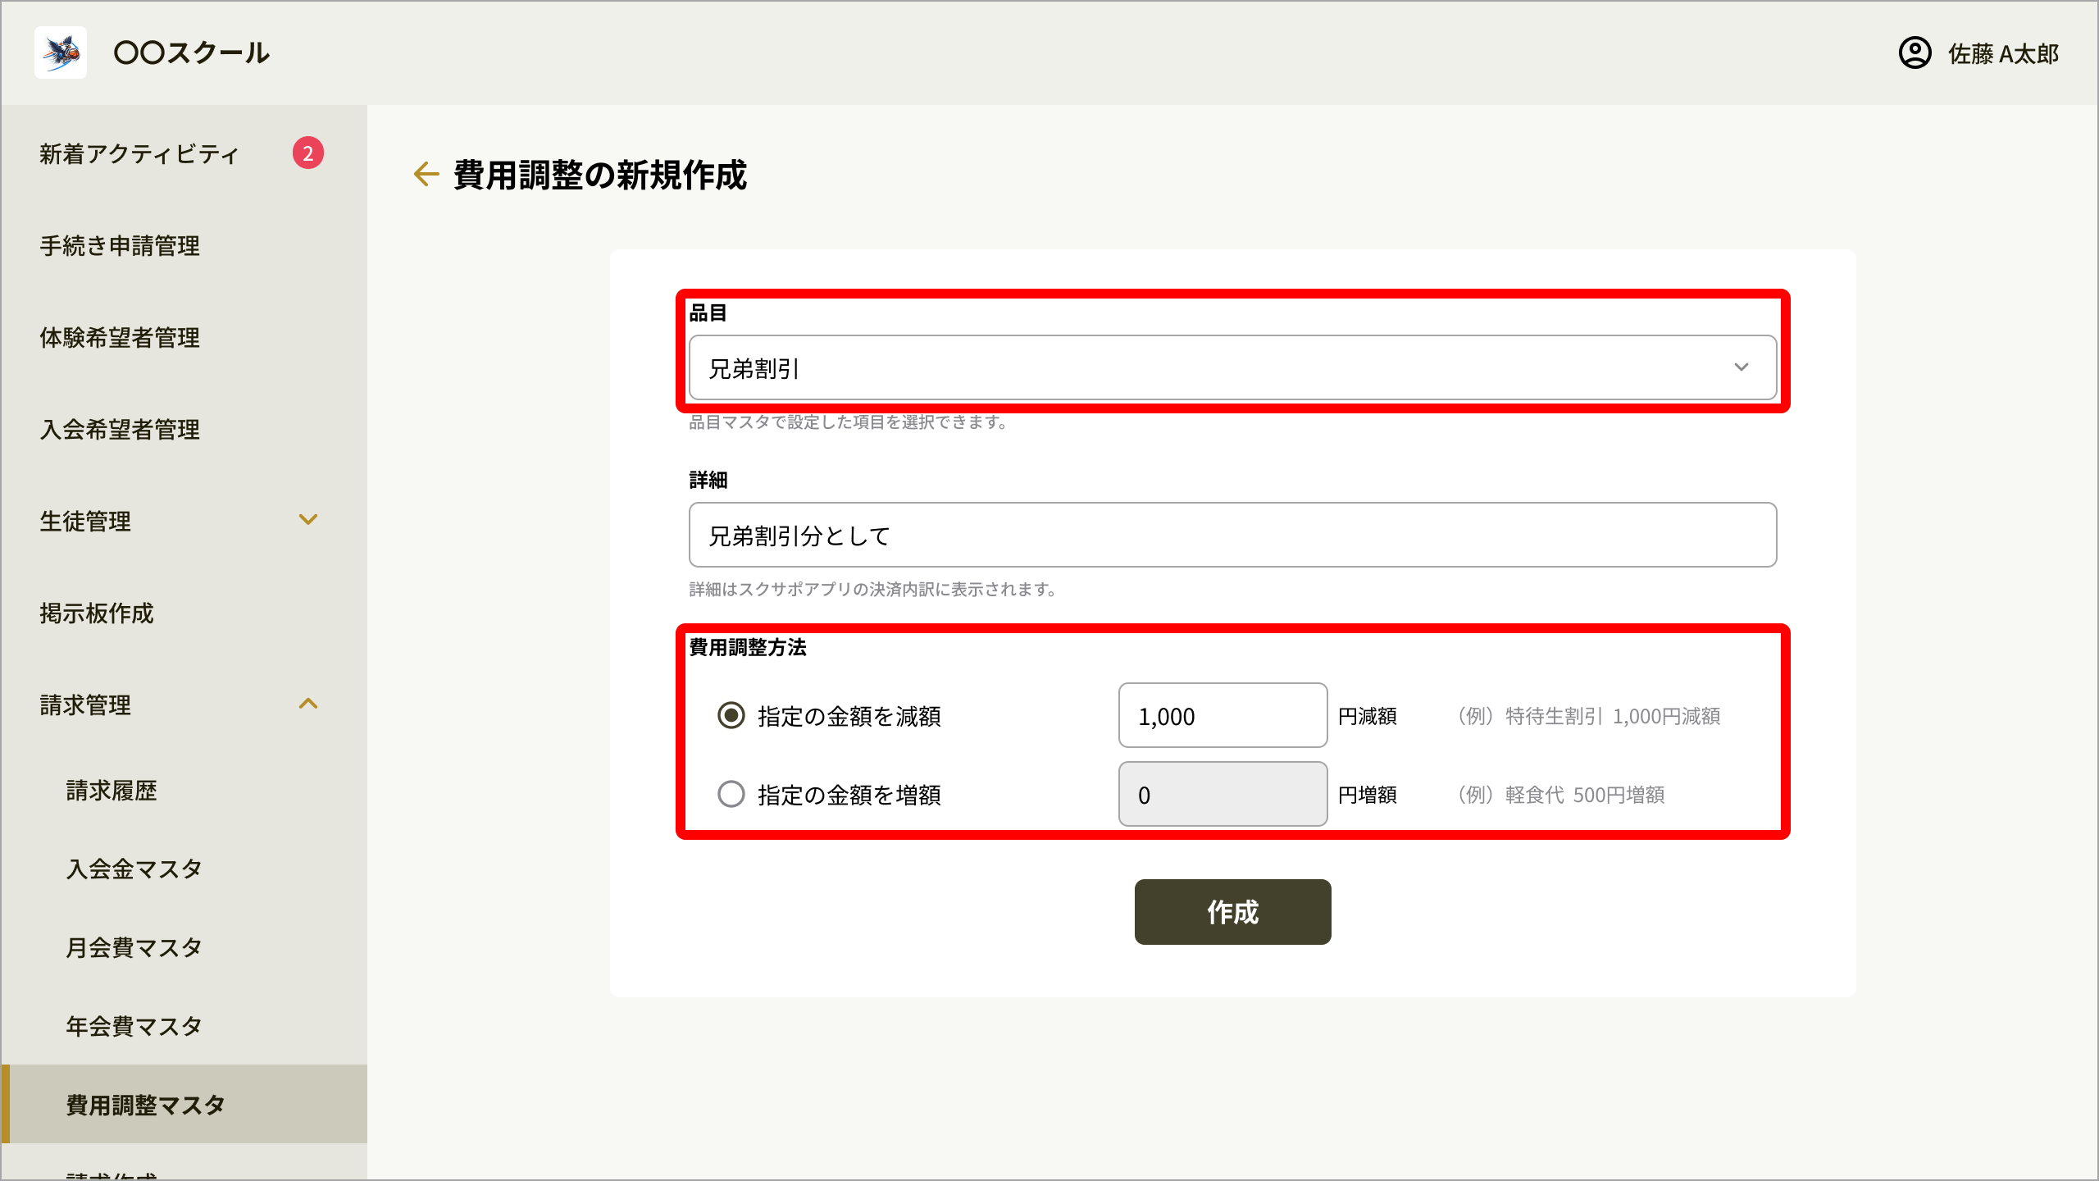Screen dimensions: 2099x1181
Task: Click the 〇〇スクール title
Action: pyautogui.click(x=192, y=53)
